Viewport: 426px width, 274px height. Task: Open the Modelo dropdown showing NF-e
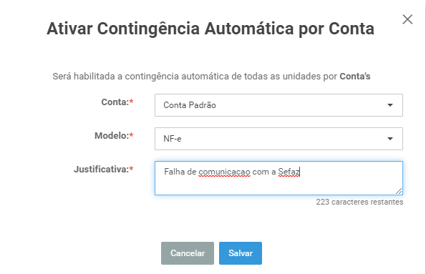(279, 139)
